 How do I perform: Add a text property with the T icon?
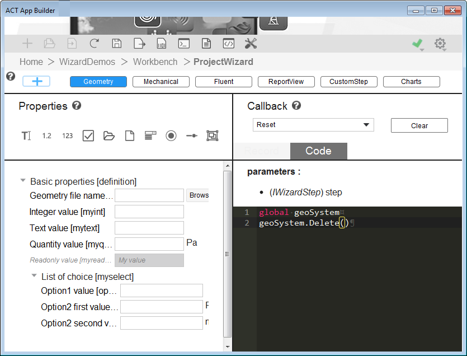[x=26, y=135]
